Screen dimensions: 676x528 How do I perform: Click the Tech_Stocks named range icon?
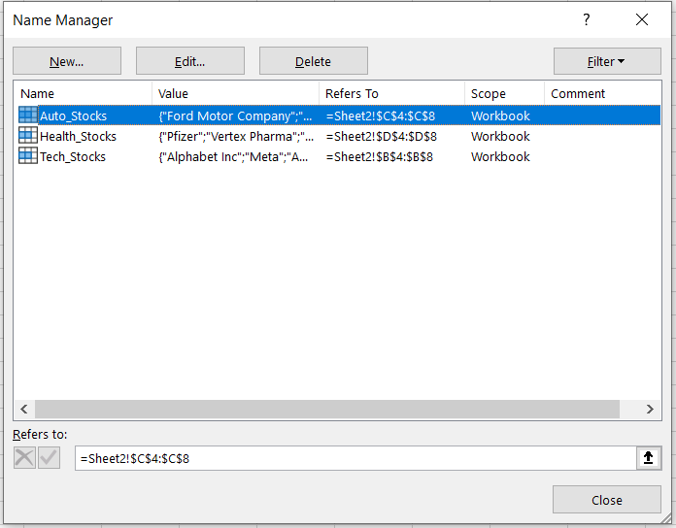(x=28, y=156)
